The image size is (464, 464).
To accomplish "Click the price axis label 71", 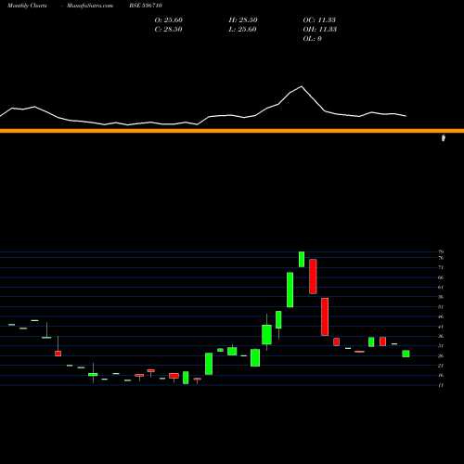I will pos(441,267).
